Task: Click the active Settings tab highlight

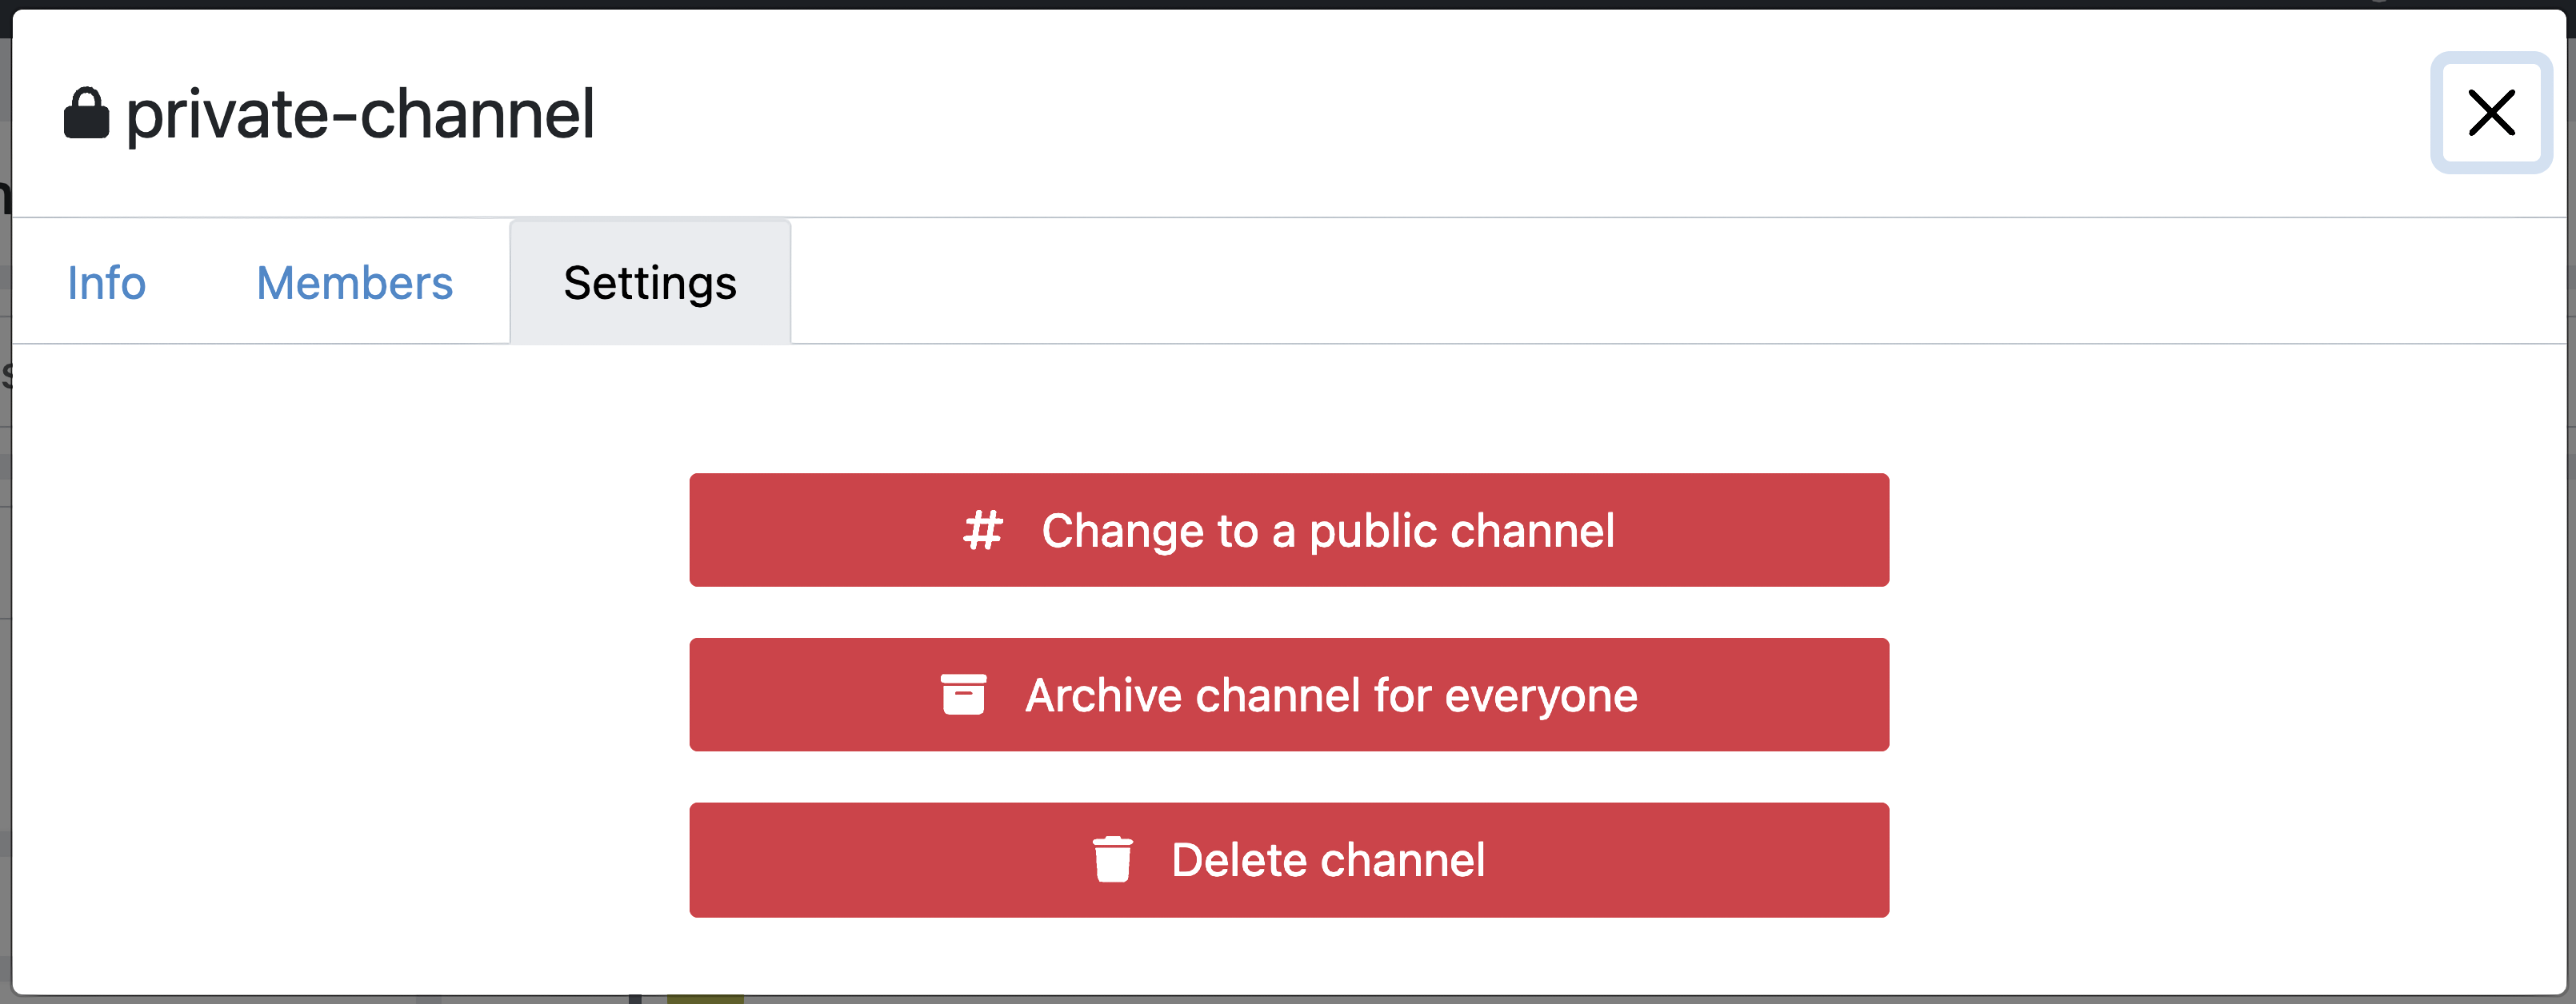Action: (649, 283)
